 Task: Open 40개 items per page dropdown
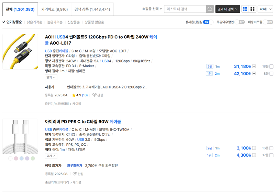point(265,9)
